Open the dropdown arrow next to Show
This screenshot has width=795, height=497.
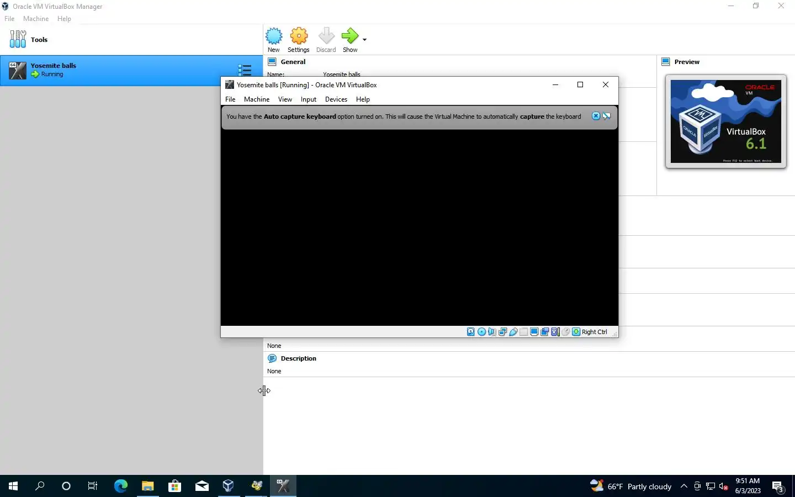click(x=364, y=40)
